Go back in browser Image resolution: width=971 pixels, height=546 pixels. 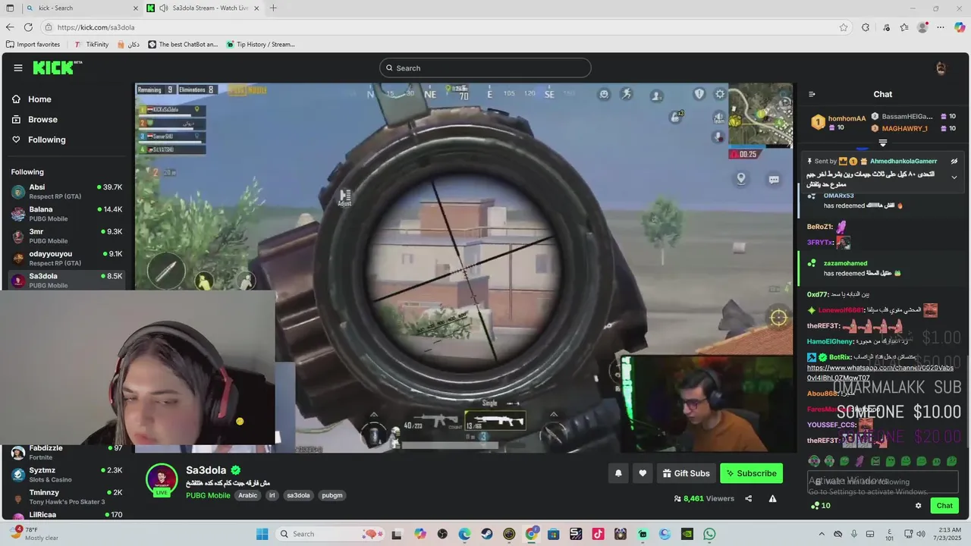(x=10, y=27)
